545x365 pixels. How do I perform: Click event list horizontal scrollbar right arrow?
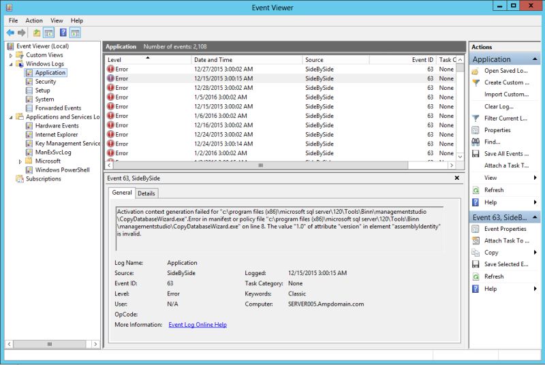(452, 165)
